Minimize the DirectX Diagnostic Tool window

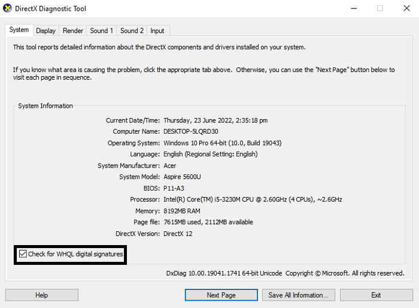pos(354,8)
